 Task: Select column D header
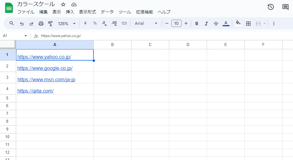[188, 45]
